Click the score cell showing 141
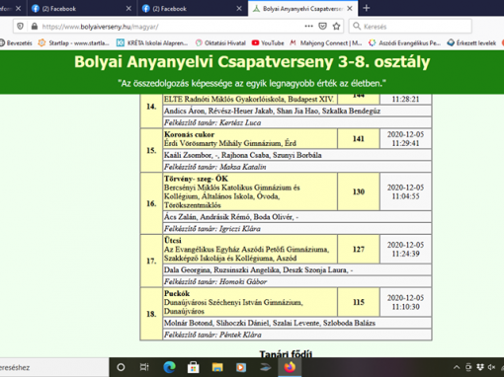The width and height of the screenshot is (504, 377). click(x=359, y=139)
